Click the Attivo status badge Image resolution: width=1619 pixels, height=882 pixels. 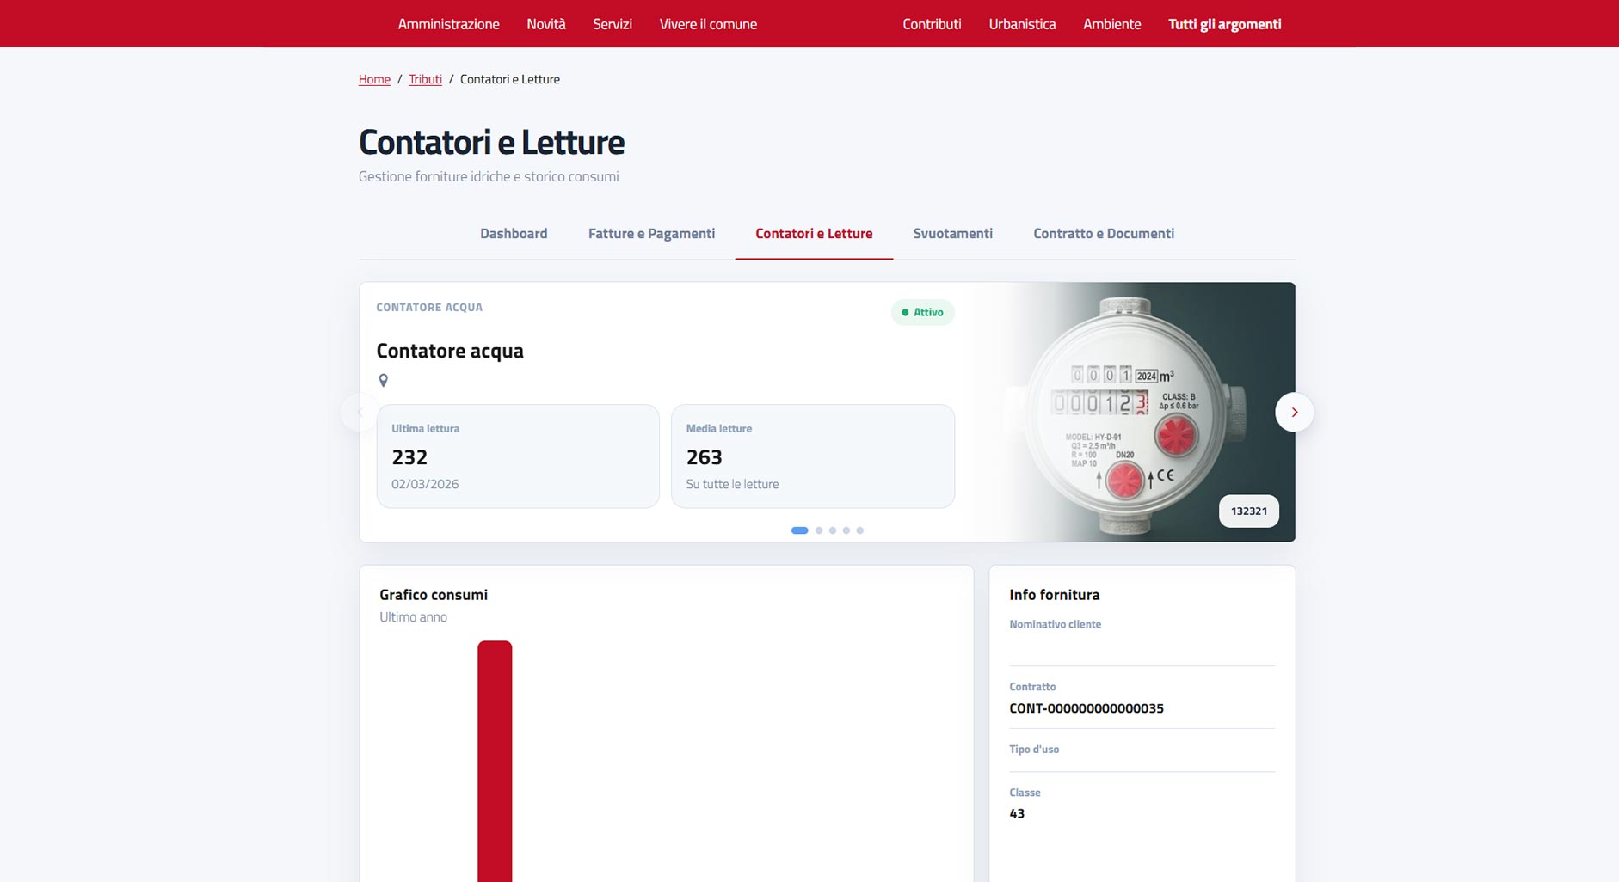[922, 312]
